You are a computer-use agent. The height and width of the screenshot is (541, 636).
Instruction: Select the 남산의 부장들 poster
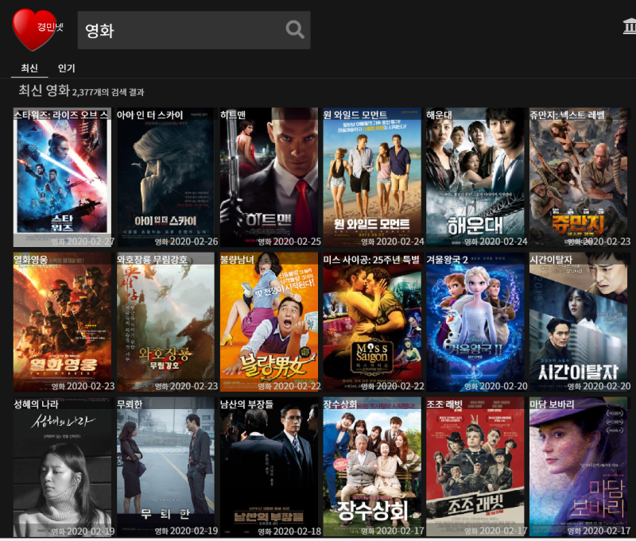(x=269, y=467)
